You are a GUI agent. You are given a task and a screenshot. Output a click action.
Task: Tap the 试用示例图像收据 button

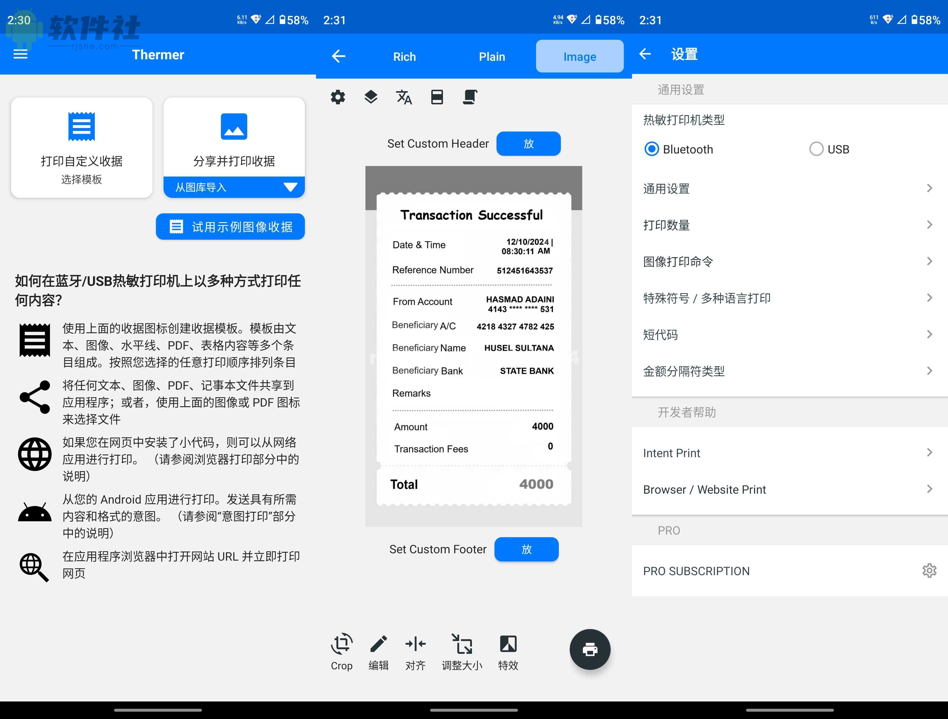point(230,227)
